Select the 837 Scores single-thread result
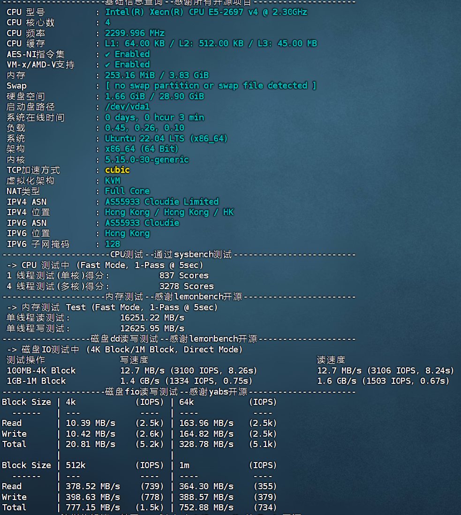This screenshot has width=461, height=515. click(184, 276)
